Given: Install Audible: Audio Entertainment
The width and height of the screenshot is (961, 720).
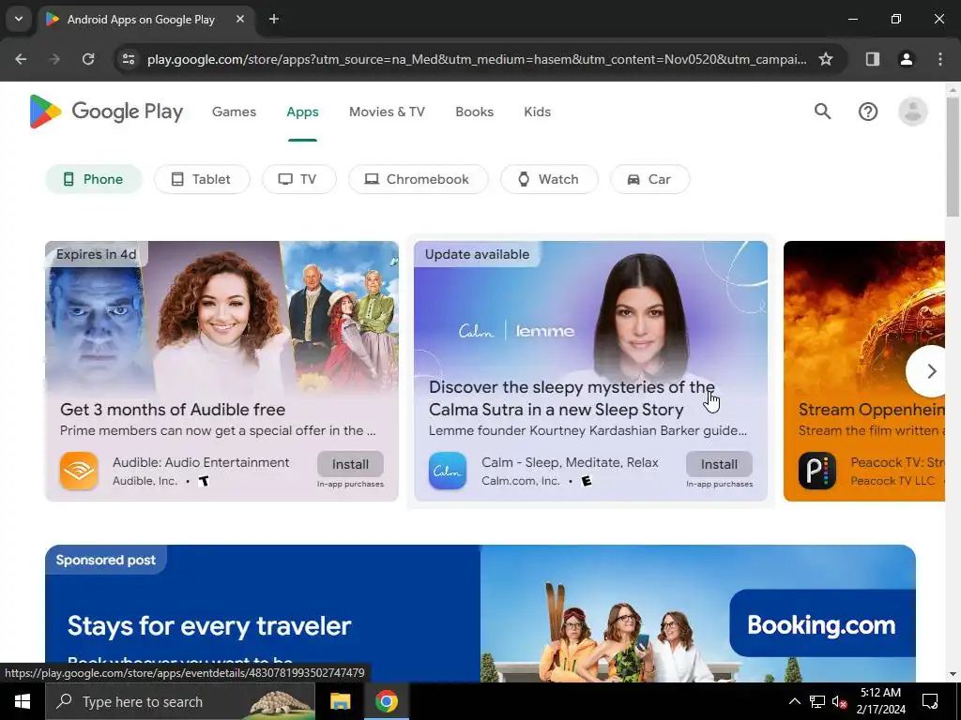Looking at the screenshot, I should click(351, 464).
